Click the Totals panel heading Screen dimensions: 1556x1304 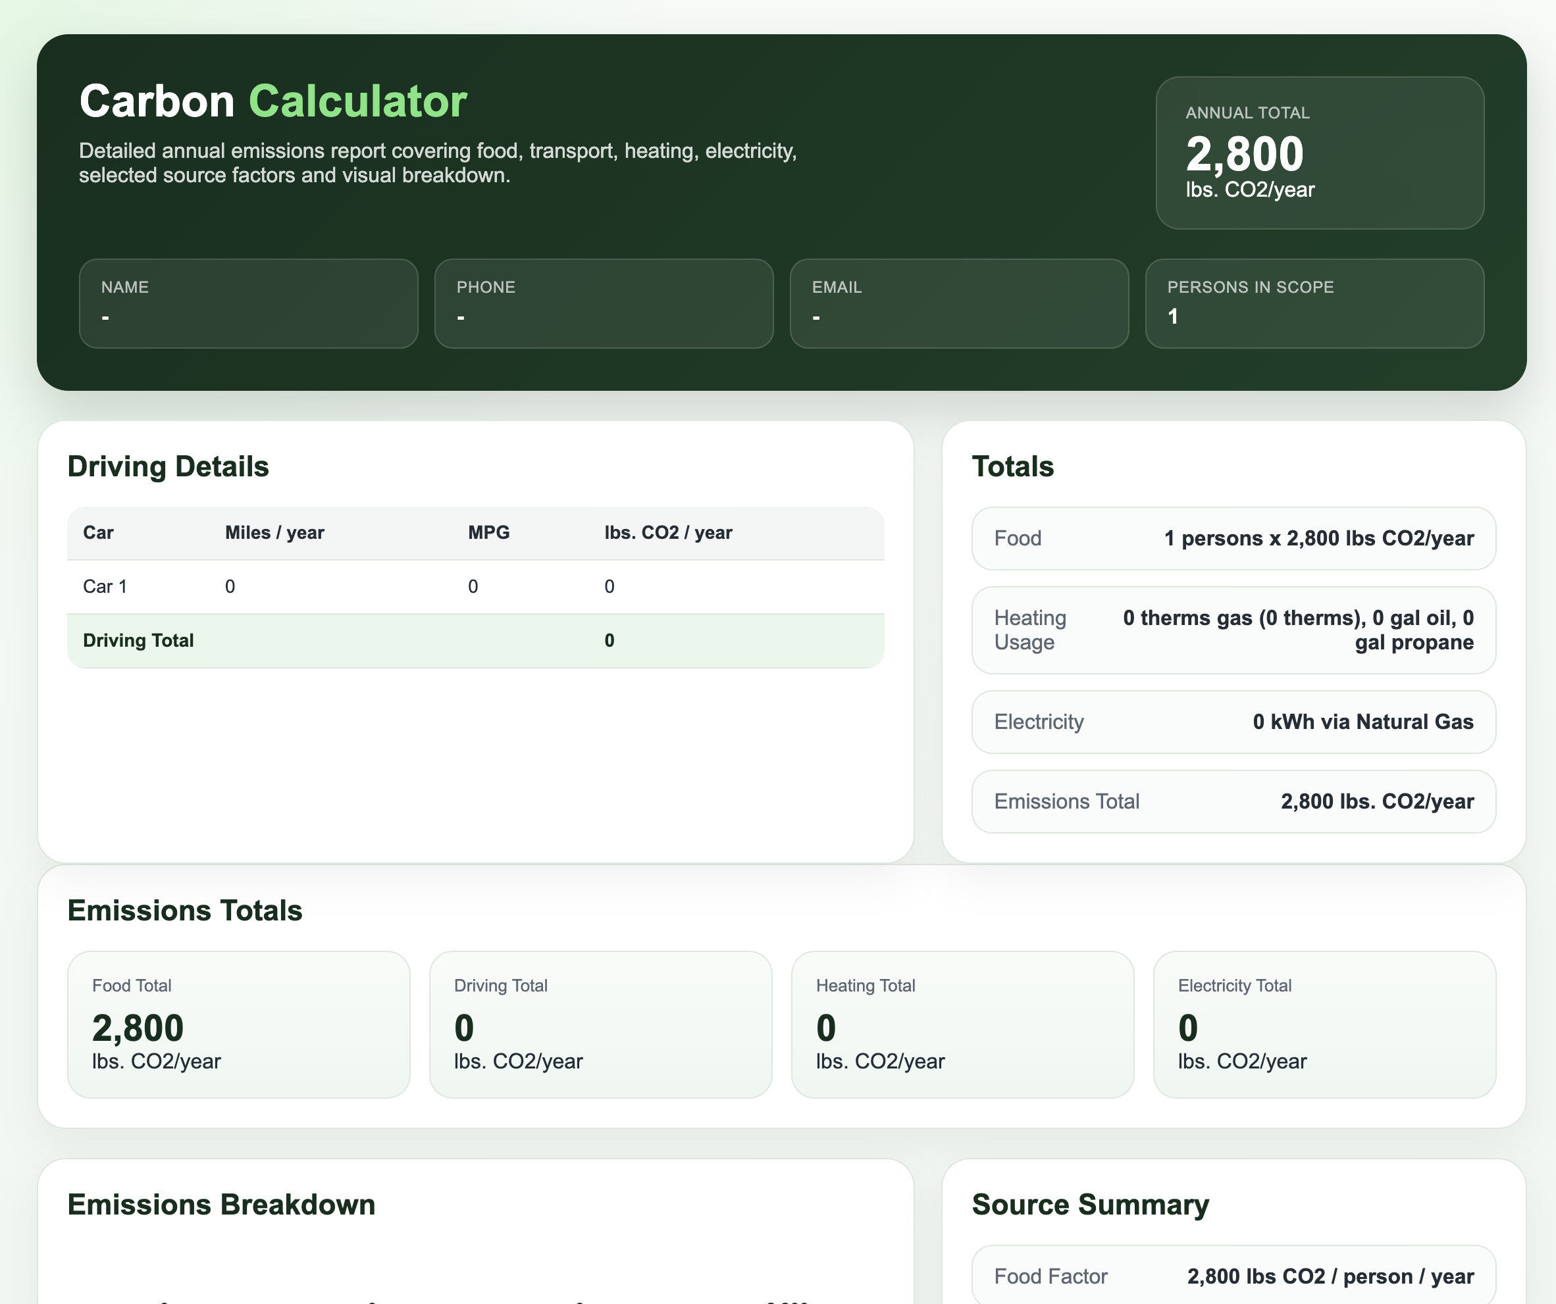click(1012, 466)
